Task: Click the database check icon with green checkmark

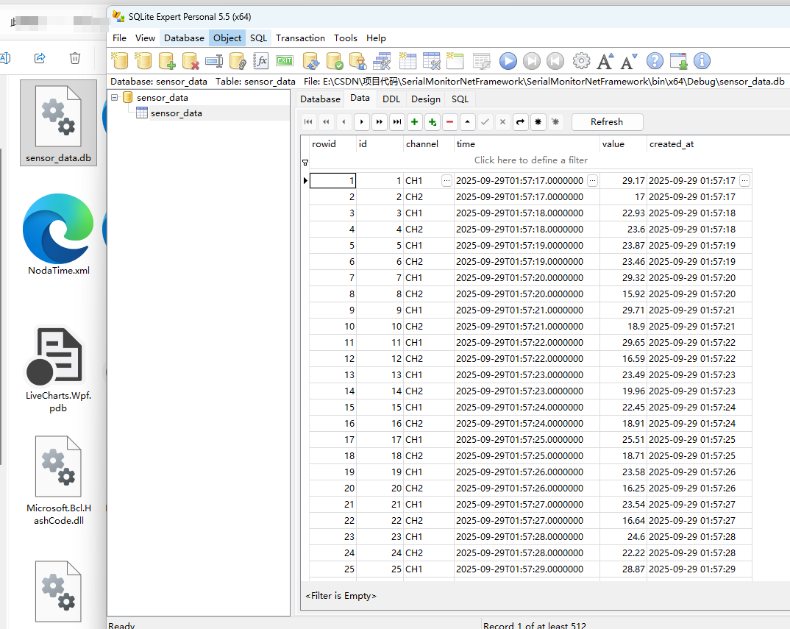Action: coord(335,61)
